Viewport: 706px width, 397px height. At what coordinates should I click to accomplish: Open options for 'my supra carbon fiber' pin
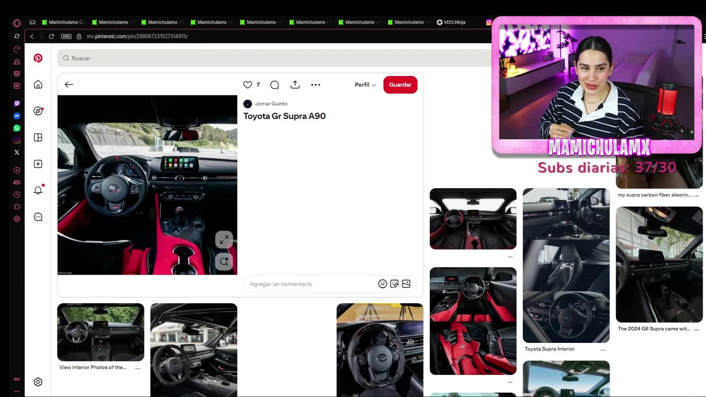(696, 195)
